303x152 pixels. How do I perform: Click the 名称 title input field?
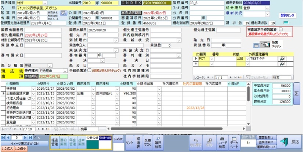pos(94,8)
